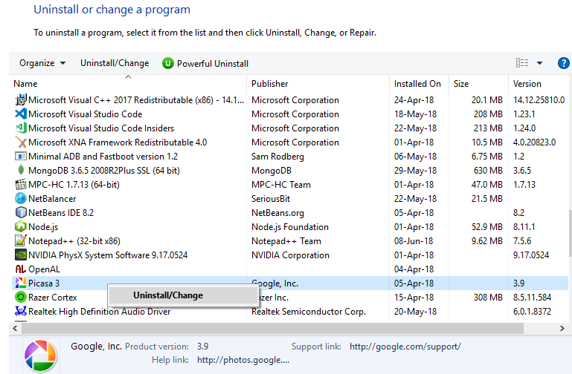The height and width of the screenshot is (374, 572).
Task: Click the Minimal ADB and Fastboot icon
Action: click(21, 157)
